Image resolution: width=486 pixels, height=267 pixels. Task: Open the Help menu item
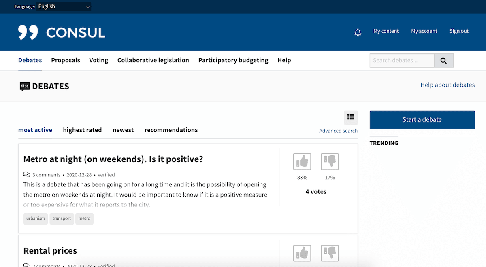coord(284,60)
